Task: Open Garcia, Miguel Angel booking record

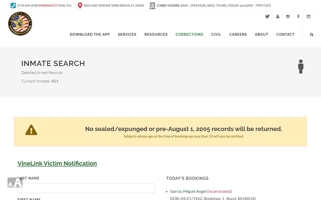Action: coord(188,191)
